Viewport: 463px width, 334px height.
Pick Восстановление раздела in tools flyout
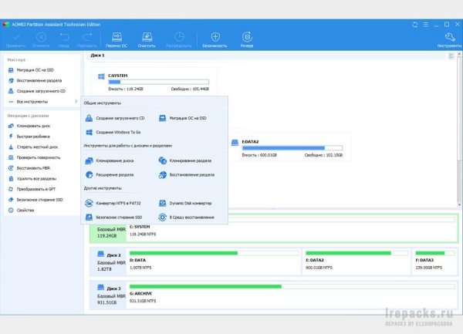[x=187, y=174]
